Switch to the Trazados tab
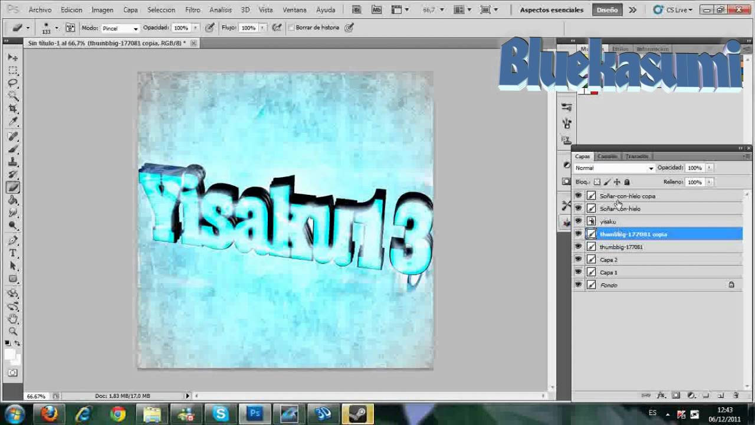 tap(637, 156)
